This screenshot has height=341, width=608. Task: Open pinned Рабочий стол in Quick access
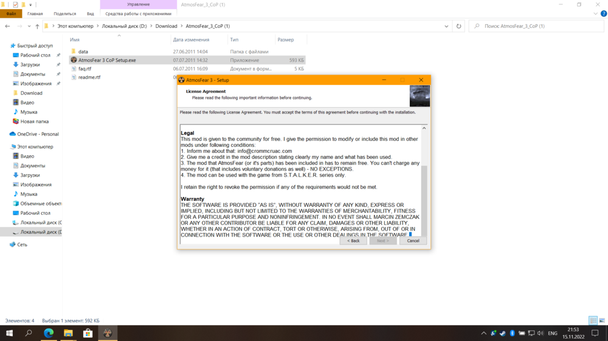[x=35, y=55]
